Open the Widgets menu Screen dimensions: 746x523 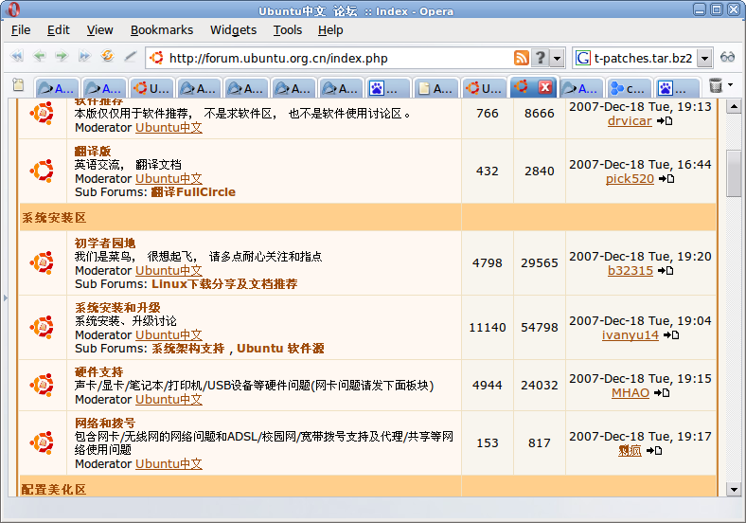coord(233,30)
